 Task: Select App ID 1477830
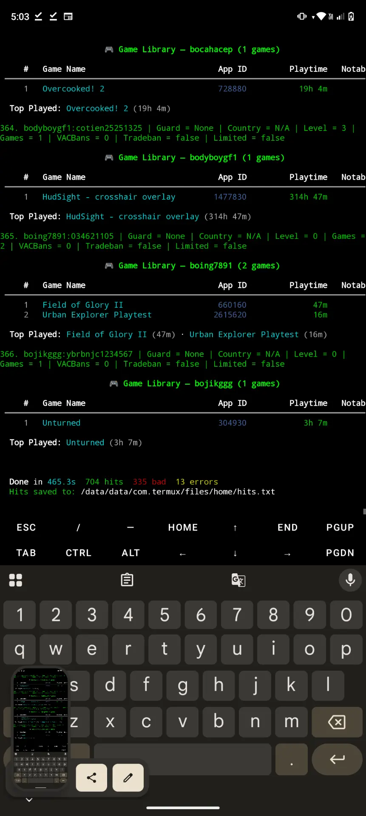pyautogui.click(x=230, y=197)
